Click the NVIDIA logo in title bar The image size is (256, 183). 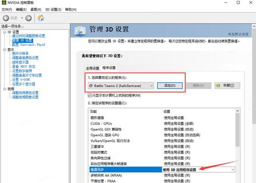pyautogui.click(x=4, y=2)
